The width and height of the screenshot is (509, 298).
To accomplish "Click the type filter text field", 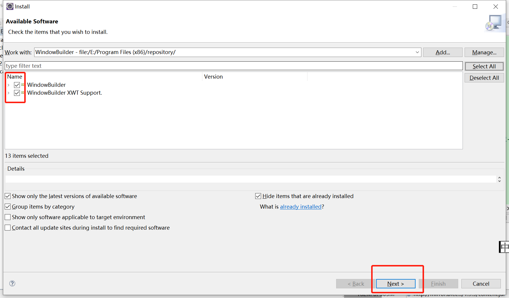I will [x=234, y=66].
